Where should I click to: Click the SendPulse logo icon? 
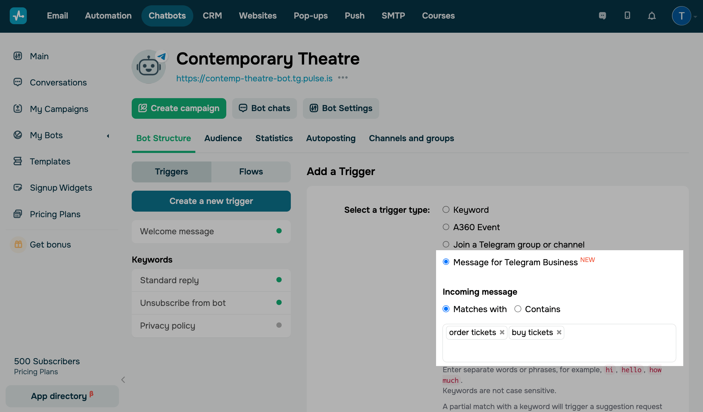pyautogui.click(x=18, y=16)
